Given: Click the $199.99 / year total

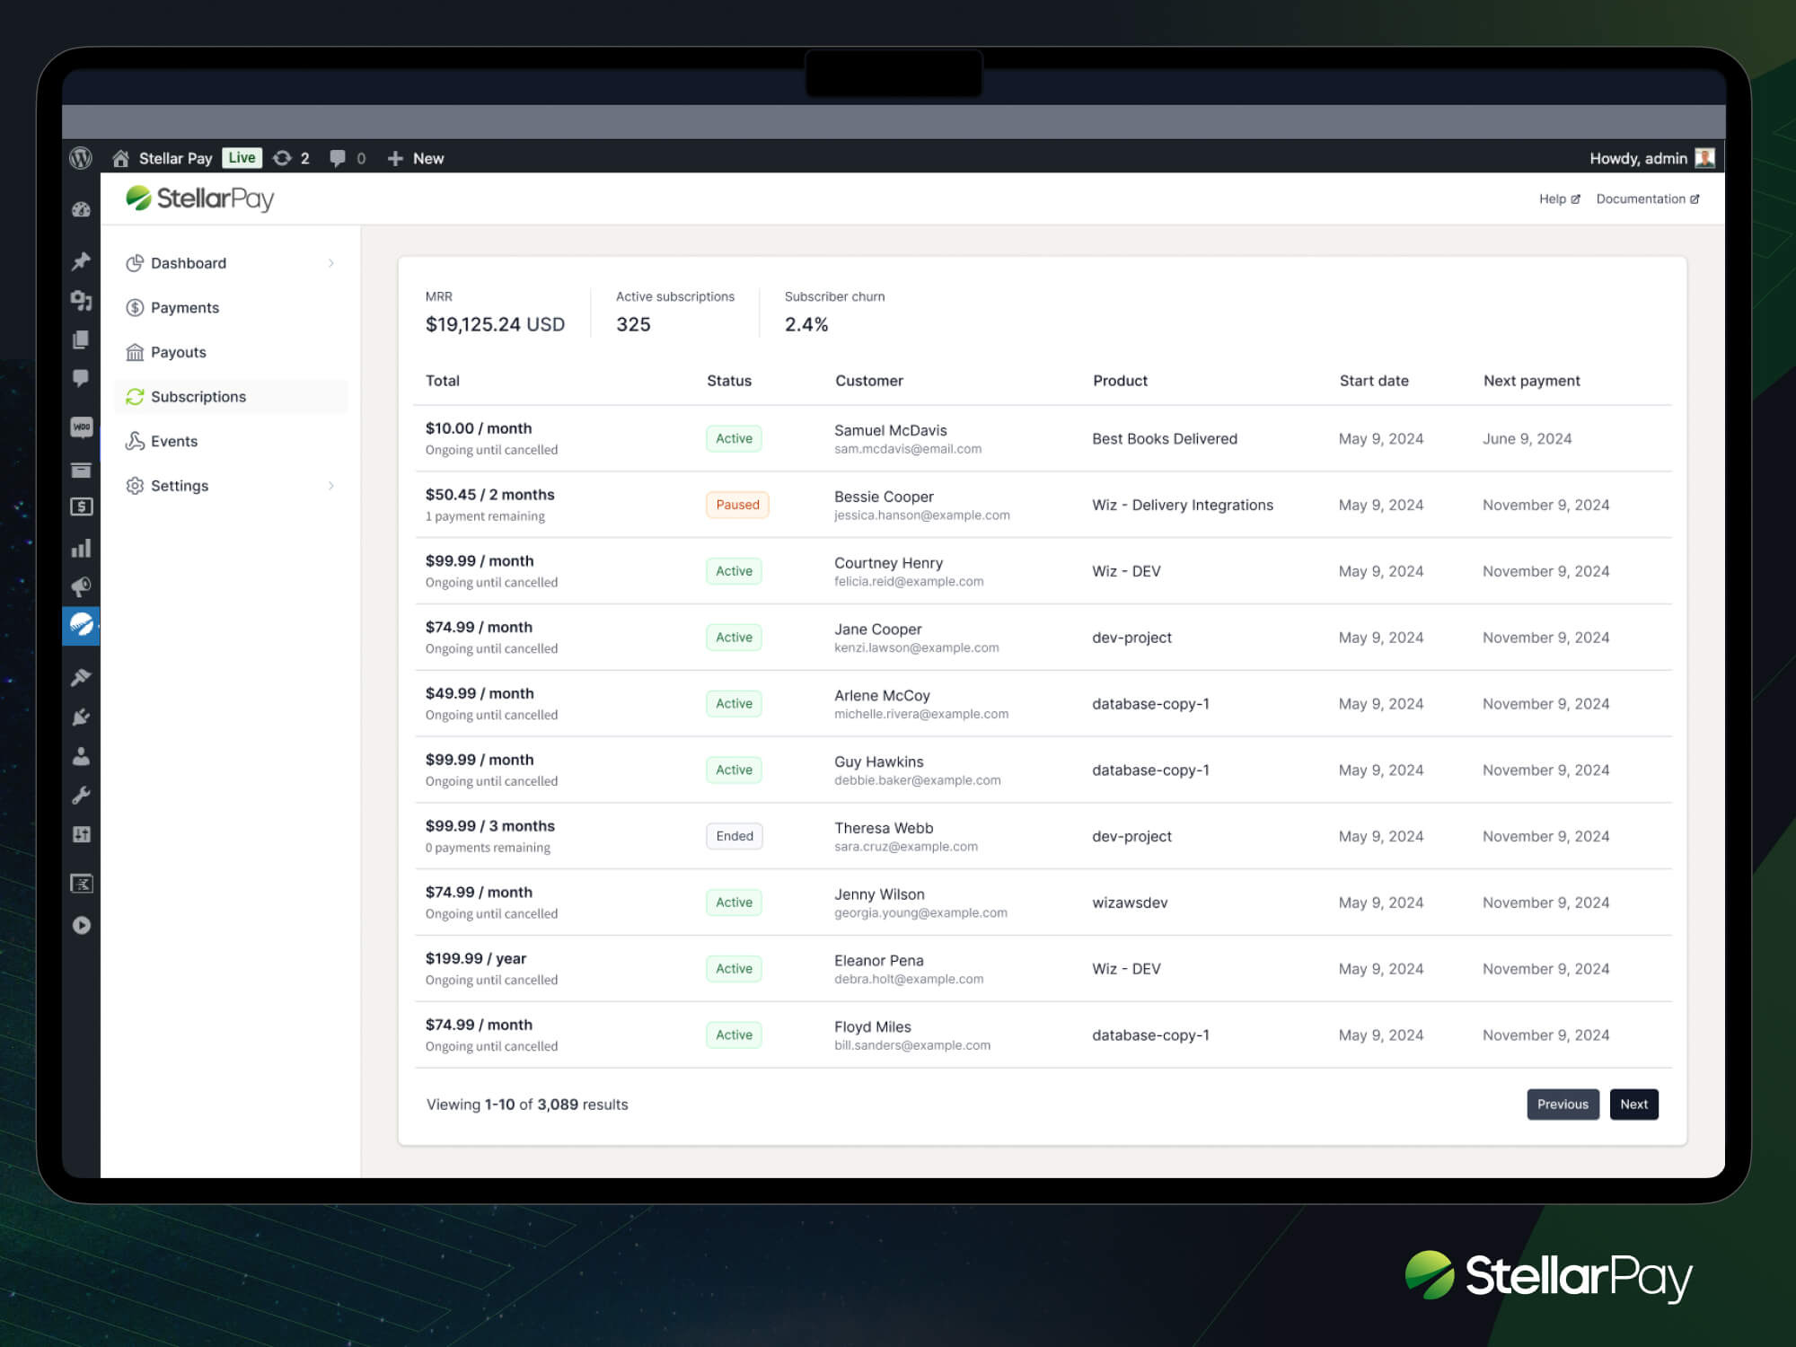Looking at the screenshot, I should tap(476, 958).
